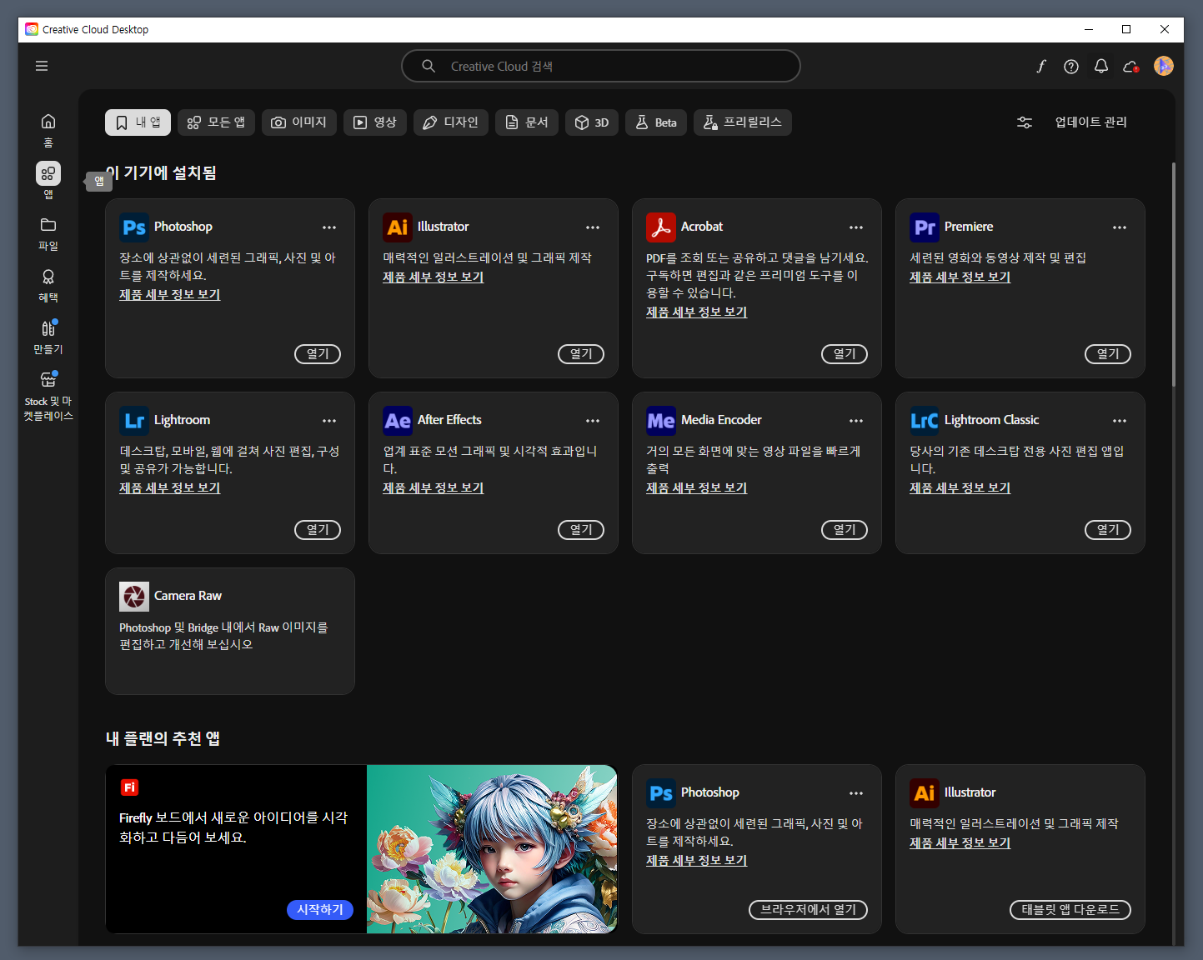The width and height of the screenshot is (1203, 960).
Task: Open more options menu for Media Encoder
Action: point(856,421)
